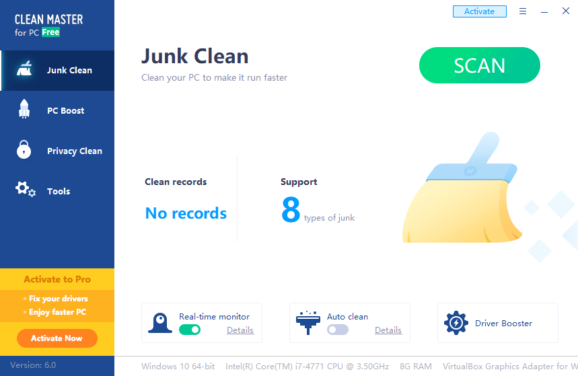Viewport: 578px width, 376px height.
Task: Click the Privacy Clean padlock icon
Action: (24, 150)
